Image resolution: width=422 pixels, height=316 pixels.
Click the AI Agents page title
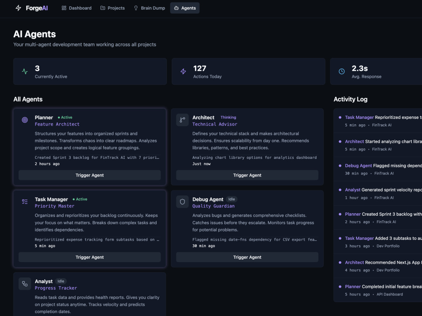point(35,34)
